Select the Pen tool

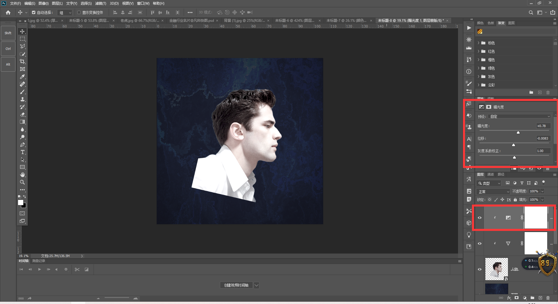[22, 144]
